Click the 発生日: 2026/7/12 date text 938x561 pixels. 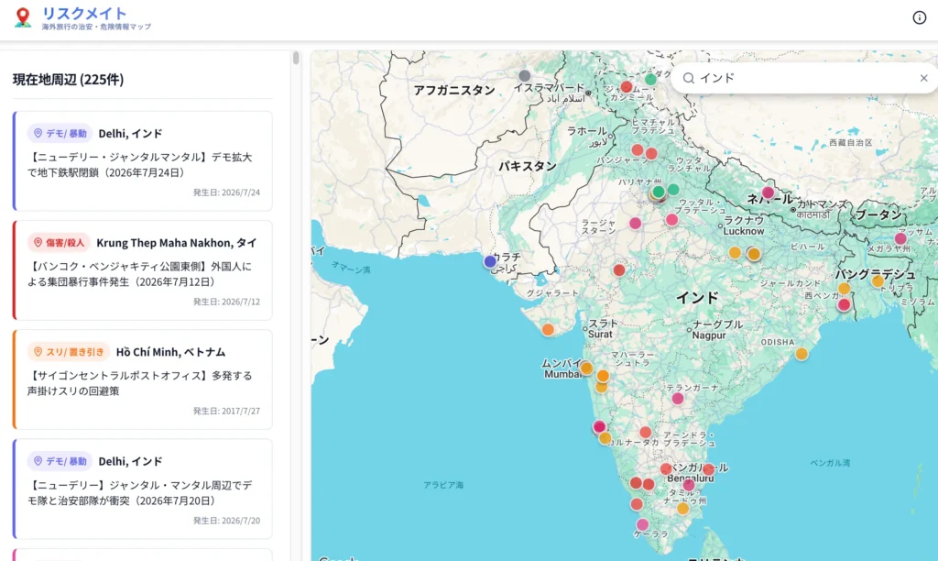(x=226, y=302)
